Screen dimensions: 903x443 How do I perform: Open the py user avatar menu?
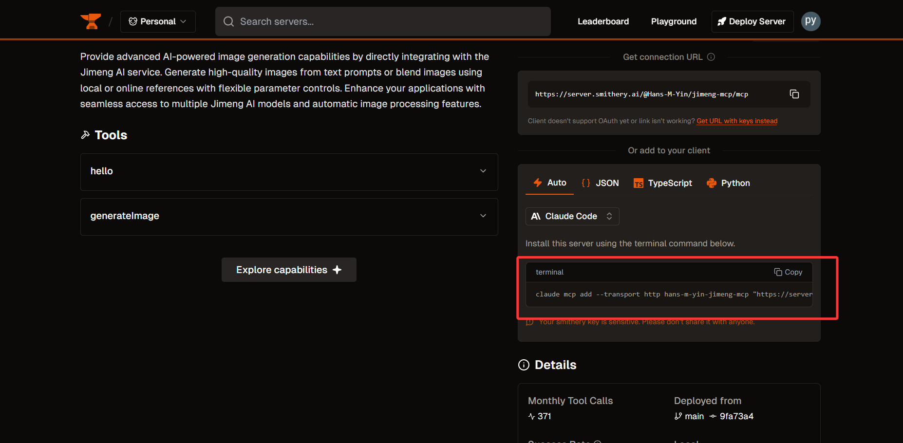click(810, 21)
